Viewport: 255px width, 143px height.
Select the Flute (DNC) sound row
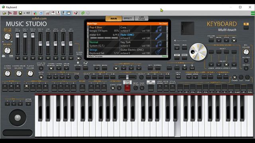(x=135, y=37)
